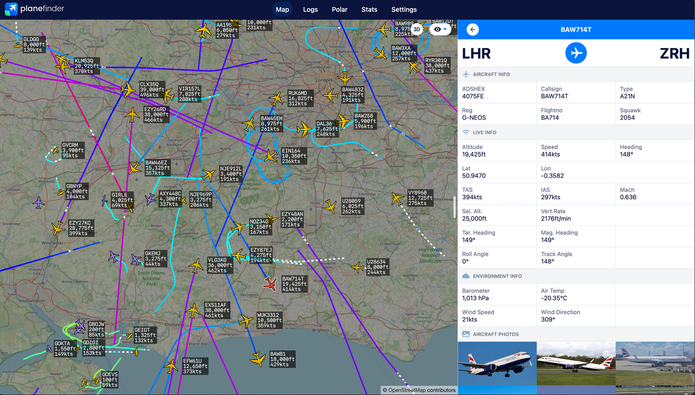Toggle map layers via the eye control
Screen dimensions: 695x395
click(437, 29)
